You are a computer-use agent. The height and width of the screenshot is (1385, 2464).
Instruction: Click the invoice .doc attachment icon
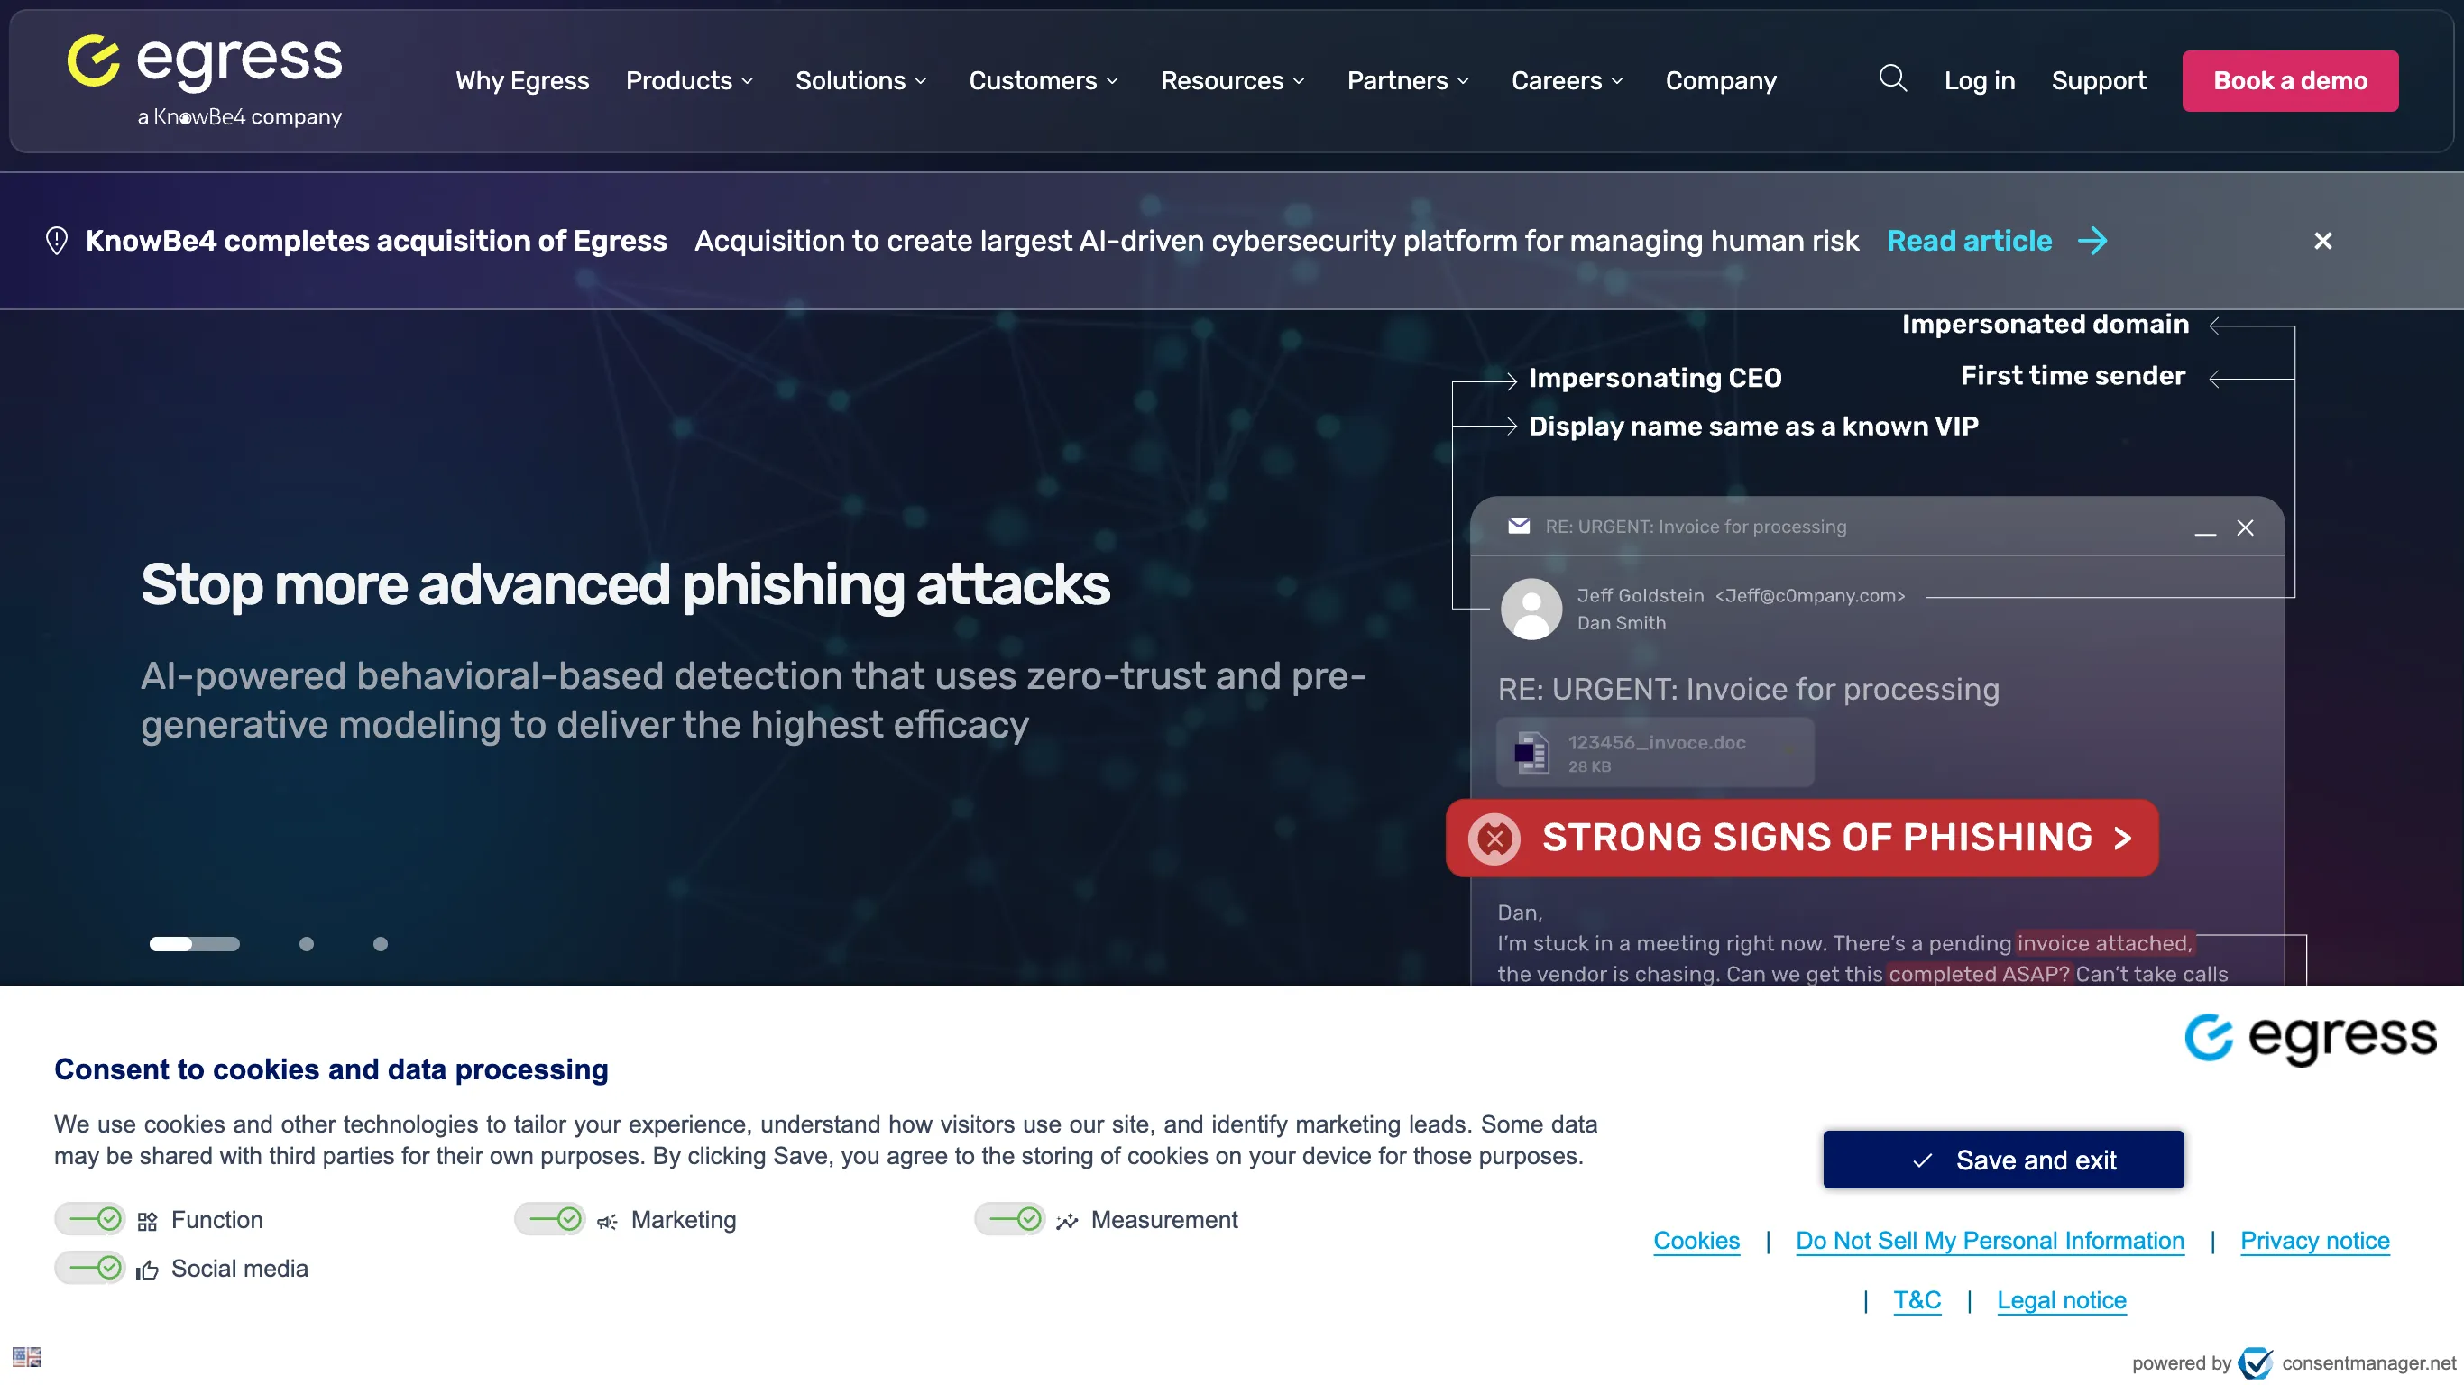click(1531, 753)
